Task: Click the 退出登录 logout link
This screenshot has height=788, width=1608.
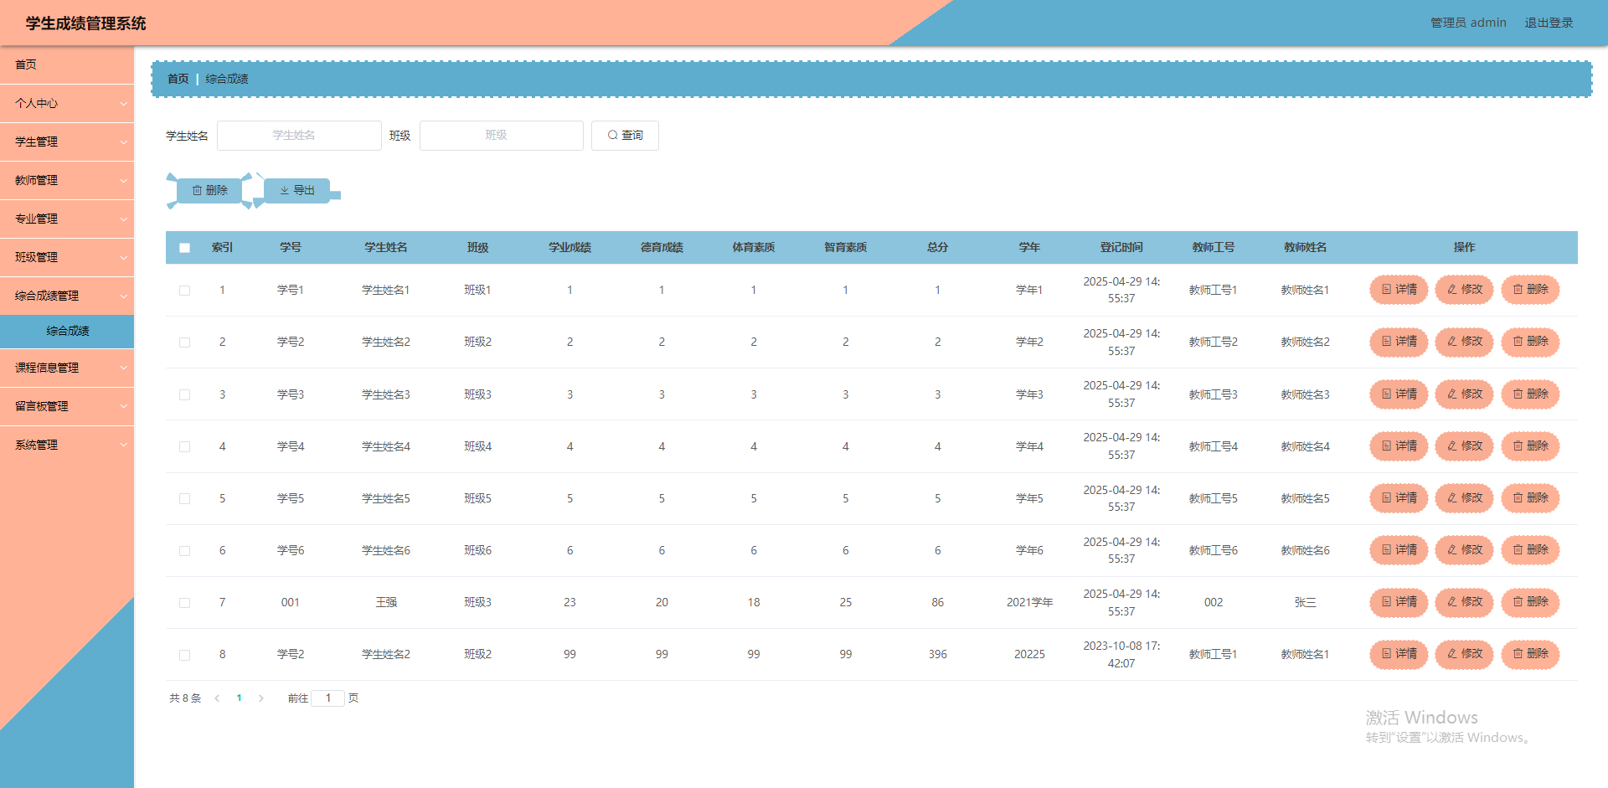Action: point(1548,23)
